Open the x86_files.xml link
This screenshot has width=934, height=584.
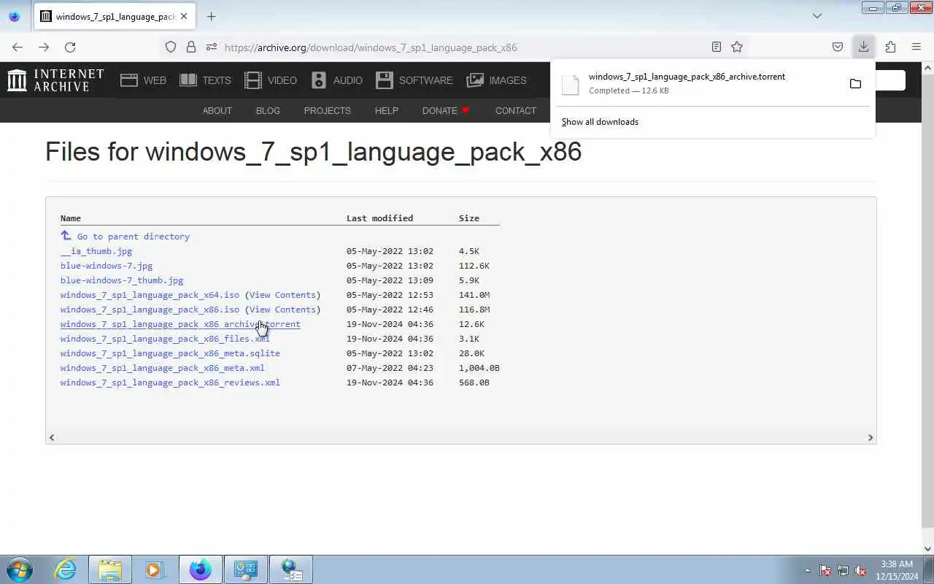(x=165, y=339)
